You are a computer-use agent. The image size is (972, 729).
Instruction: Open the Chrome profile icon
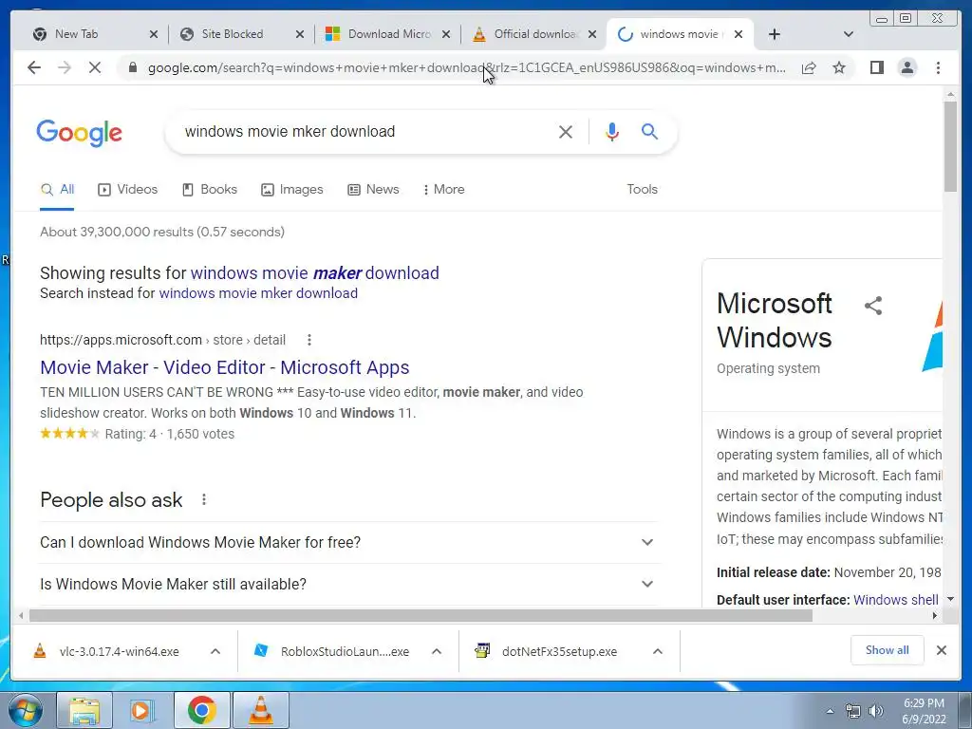907,67
